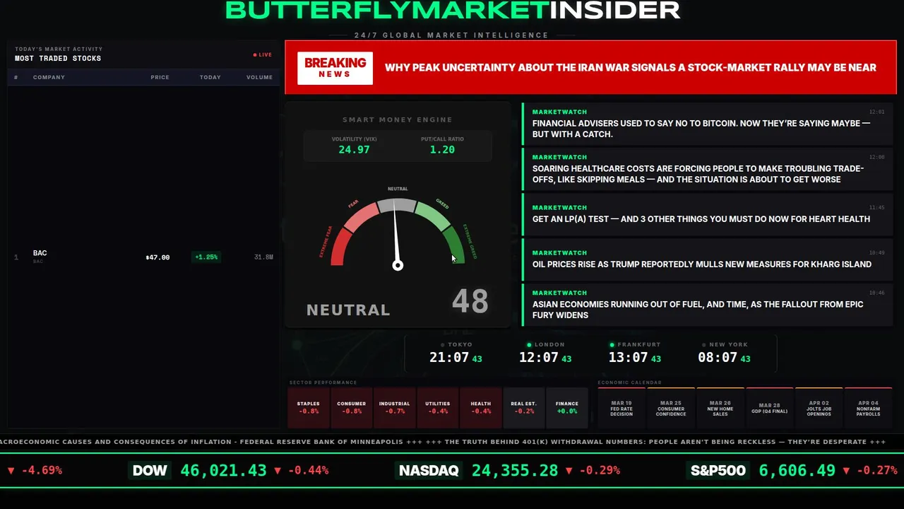The height and width of the screenshot is (509, 904).
Task: Select the Health sector tile
Action: tap(481, 408)
